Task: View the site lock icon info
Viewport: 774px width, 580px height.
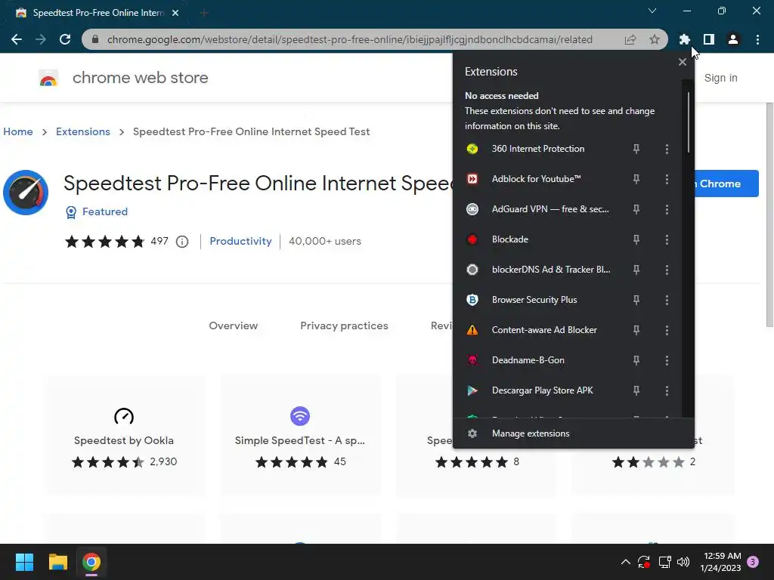Action: [95, 39]
